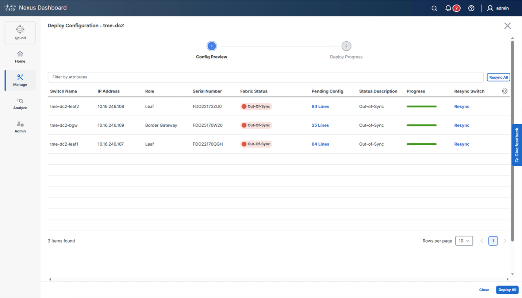Click Out-Of-Sync status badge for tme-dc2-leaf1

tap(256, 144)
